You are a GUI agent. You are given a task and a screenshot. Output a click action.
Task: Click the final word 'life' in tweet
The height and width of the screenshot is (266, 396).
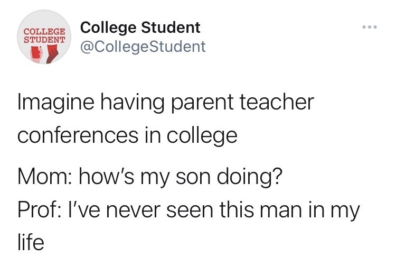[x=31, y=244]
